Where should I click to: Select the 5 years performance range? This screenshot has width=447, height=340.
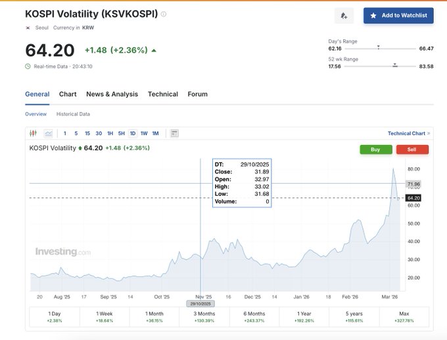(x=354, y=317)
